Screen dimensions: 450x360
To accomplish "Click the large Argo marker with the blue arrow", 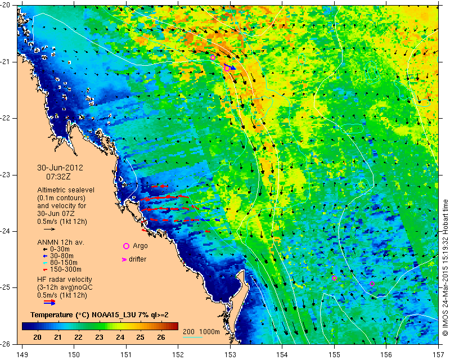I will pyautogui.click(x=227, y=68).
